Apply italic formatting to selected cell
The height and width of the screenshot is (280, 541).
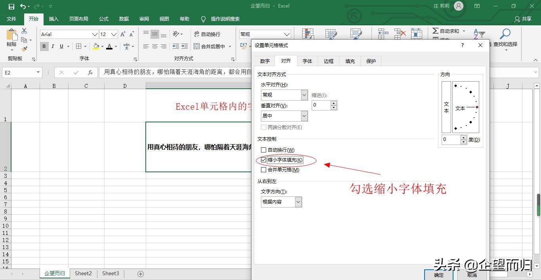point(53,46)
